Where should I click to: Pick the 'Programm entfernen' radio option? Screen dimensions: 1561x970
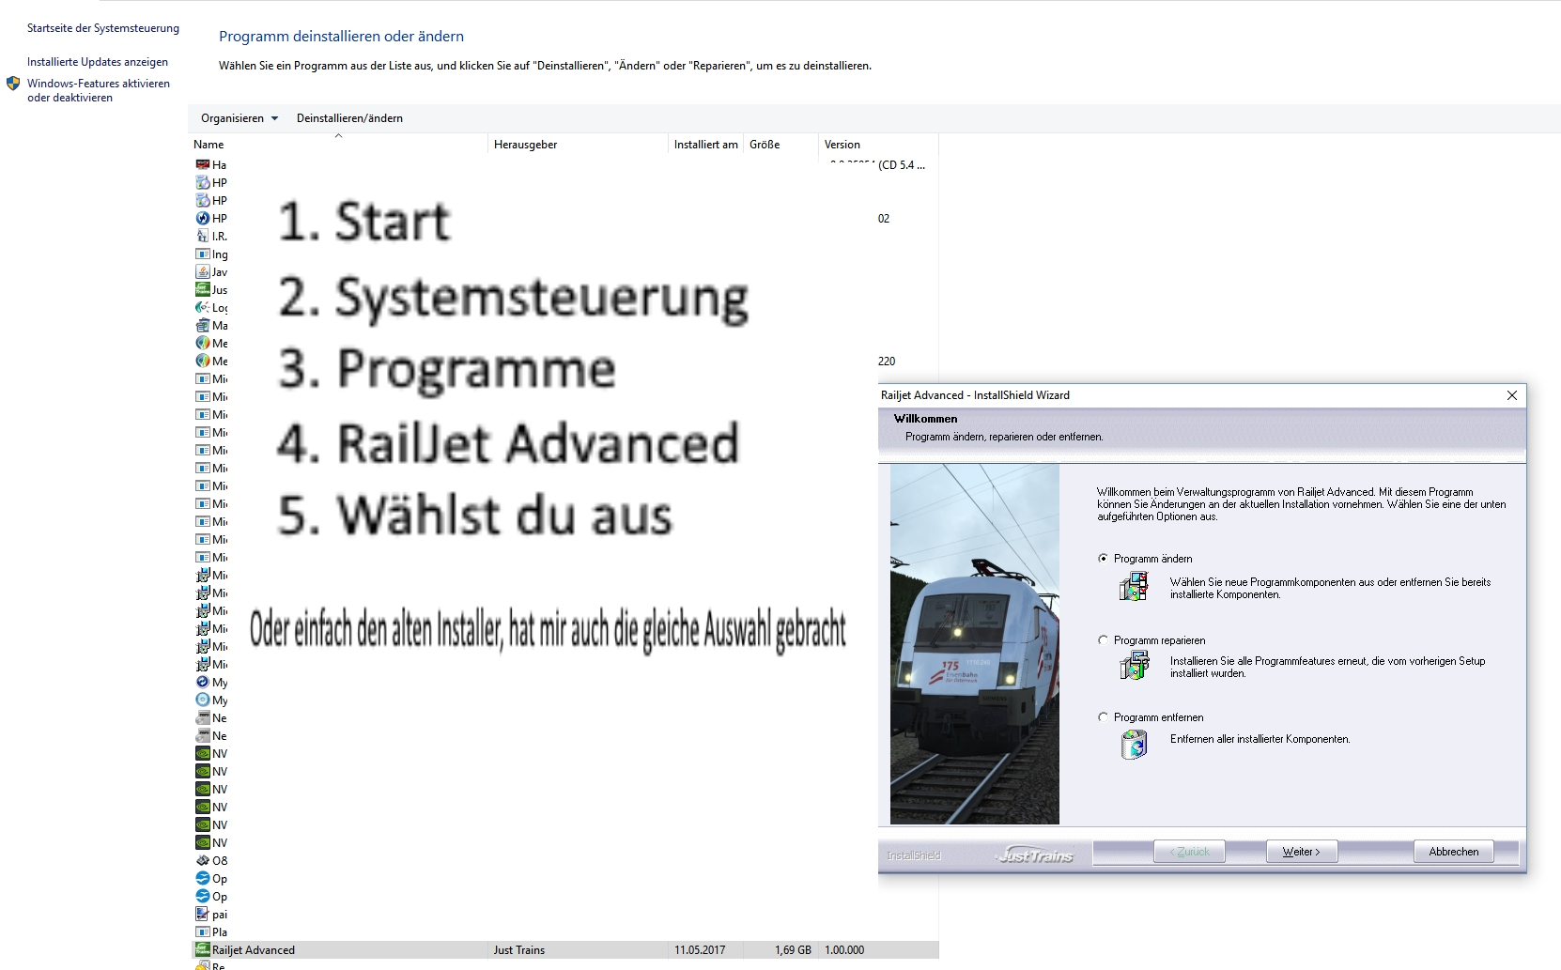[1103, 717]
